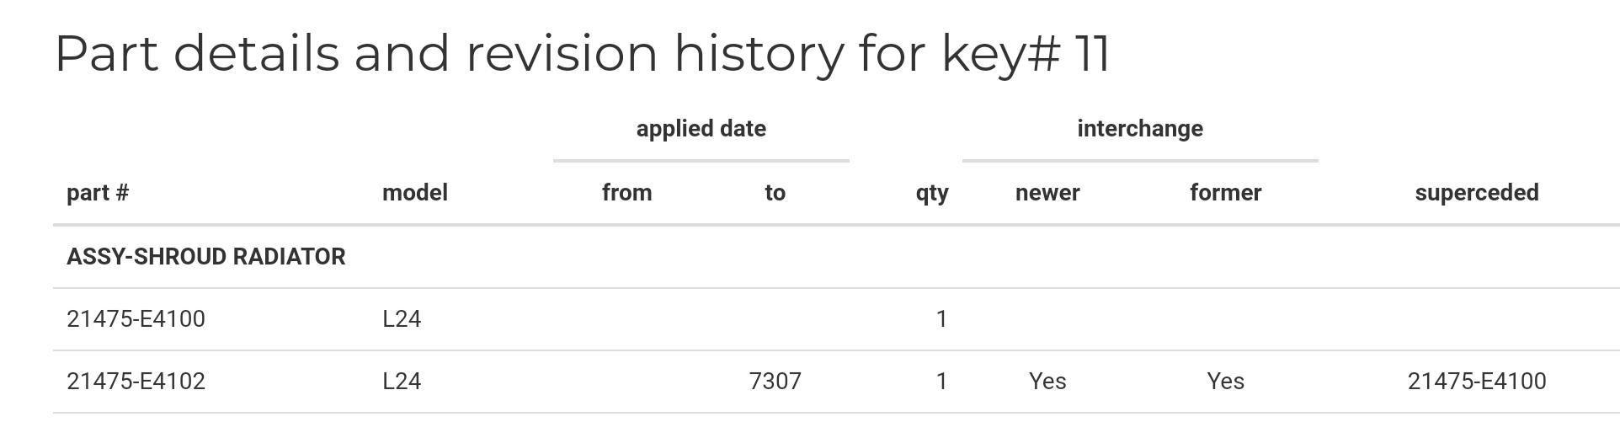The height and width of the screenshot is (422, 1620).
Task: Select L24 model cell for 21475-E4100
Action: [x=402, y=319]
